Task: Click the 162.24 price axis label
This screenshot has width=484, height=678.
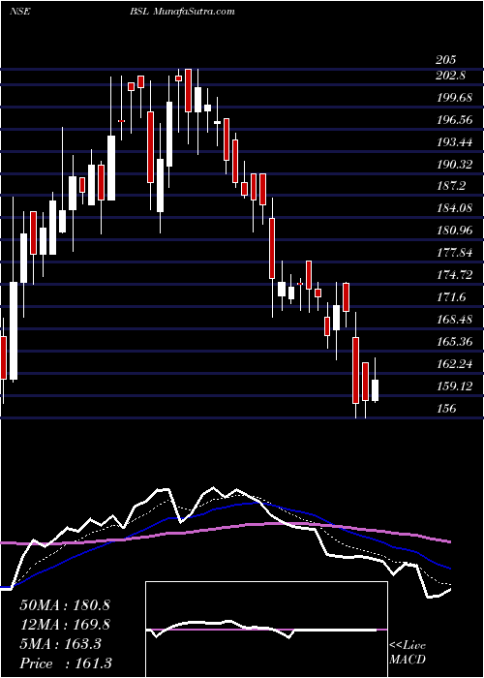Action: pos(454,364)
